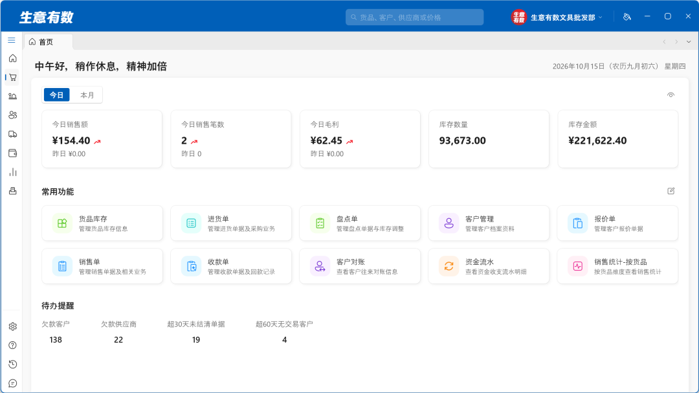Open the 客户管理 title text
The height and width of the screenshot is (393, 699).
pyautogui.click(x=480, y=219)
